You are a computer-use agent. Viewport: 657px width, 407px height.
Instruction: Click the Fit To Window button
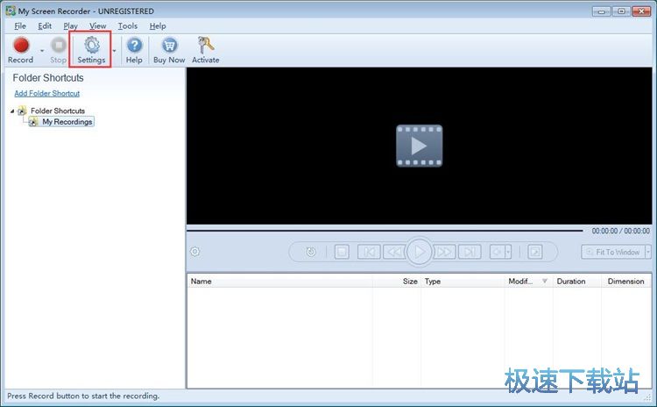click(x=612, y=252)
